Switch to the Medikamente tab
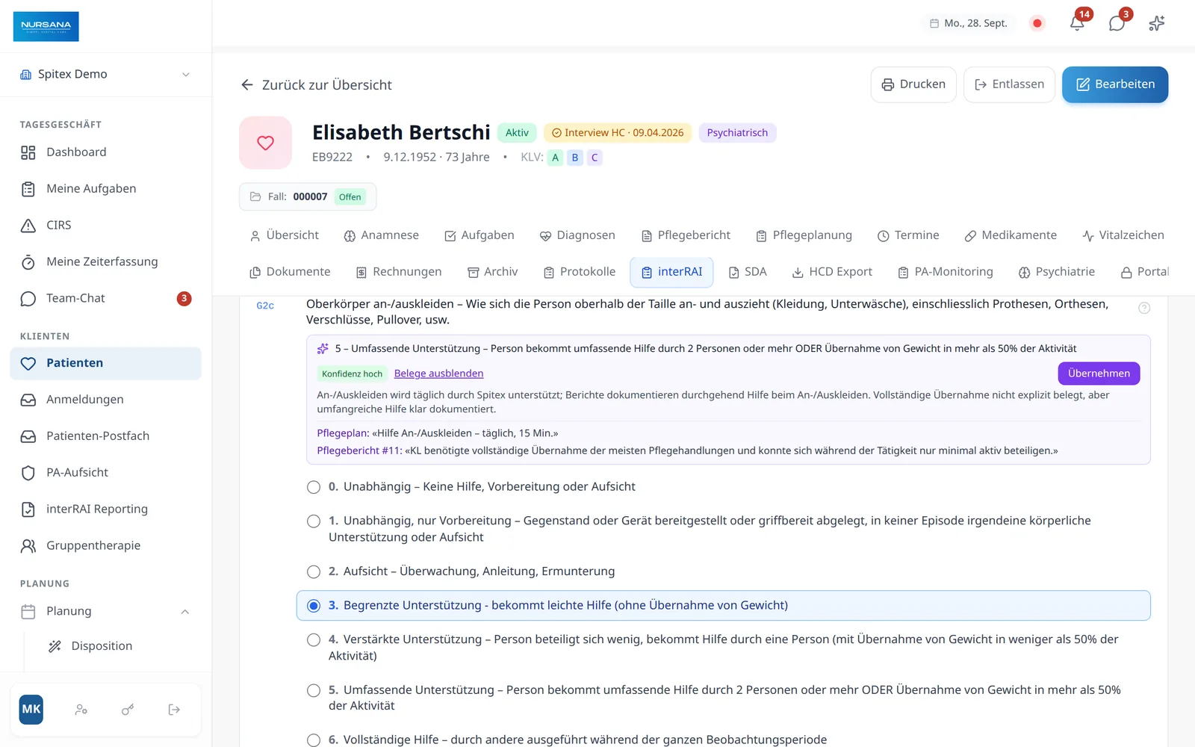Viewport: 1195px width, 747px height. coord(1011,235)
